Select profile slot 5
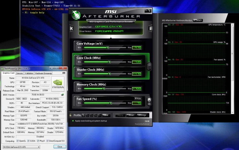The height and width of the screenshot is (150, 239). point(100,115)
